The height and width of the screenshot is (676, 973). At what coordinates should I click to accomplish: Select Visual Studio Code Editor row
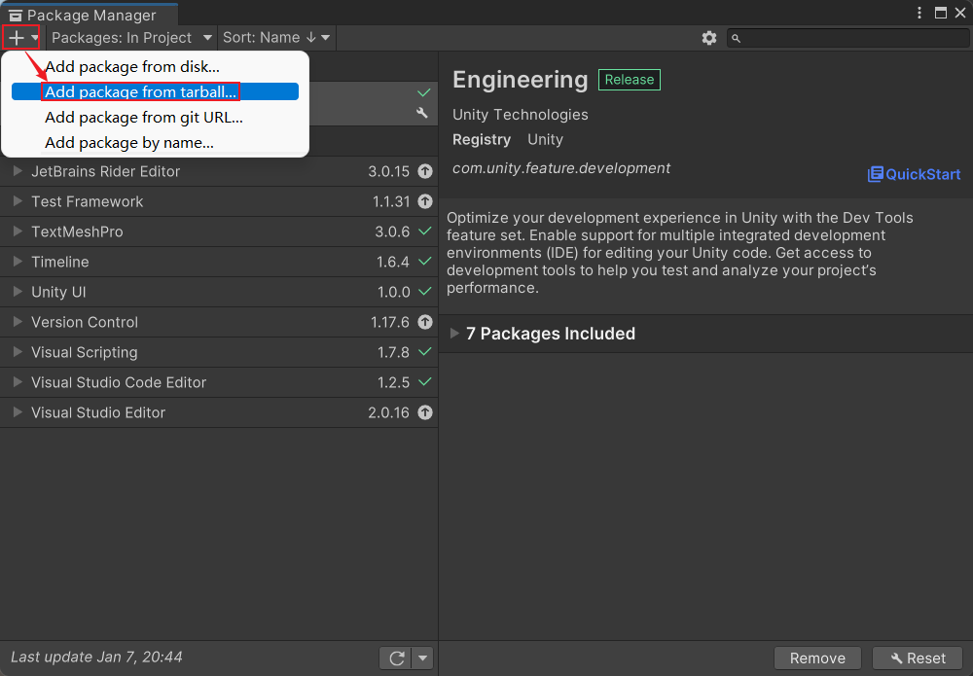tap(219, 382)
